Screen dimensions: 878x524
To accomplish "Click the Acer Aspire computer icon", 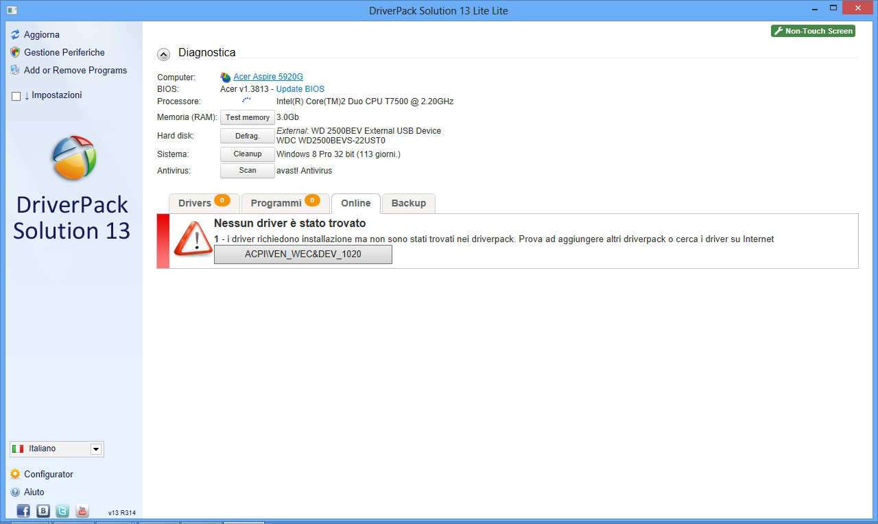I will 226,77.
